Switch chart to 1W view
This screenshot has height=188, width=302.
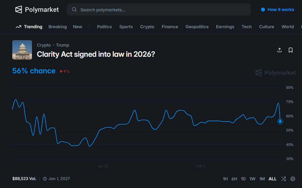click(252, 178)
